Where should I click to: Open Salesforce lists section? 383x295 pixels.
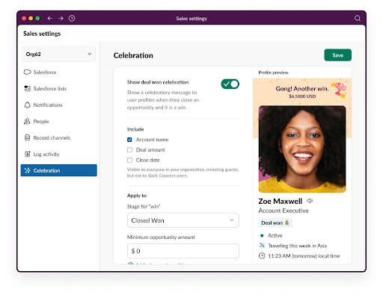pos(59,89)
